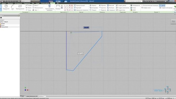
Task: Open the Управление tab
Action: tap(27, 3)
